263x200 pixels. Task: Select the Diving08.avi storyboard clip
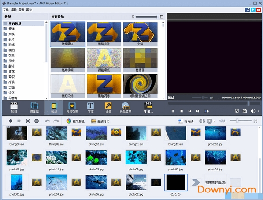point(17,134)
